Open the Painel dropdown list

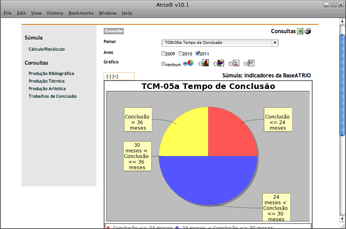click(274, 43)
